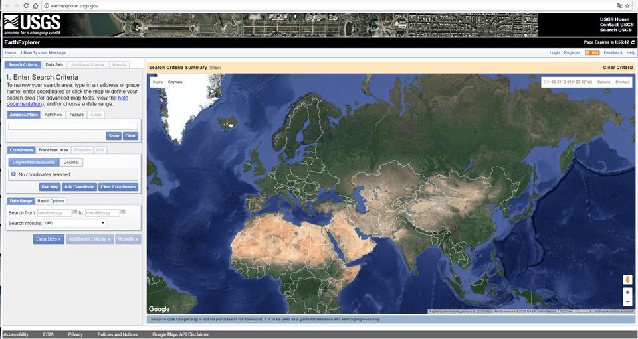Open the Search to date calendar icon
638x339 pixels.
122,212
